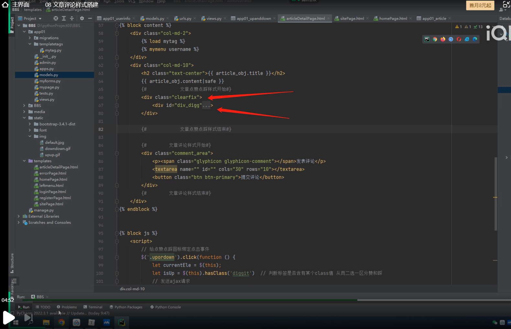Select manage.py in the project tree
Viewport: 511px width, 329px height.
click(41, 210)
